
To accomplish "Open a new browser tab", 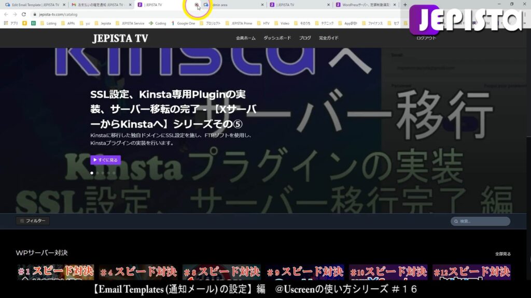I will click(x=405, y=5).
